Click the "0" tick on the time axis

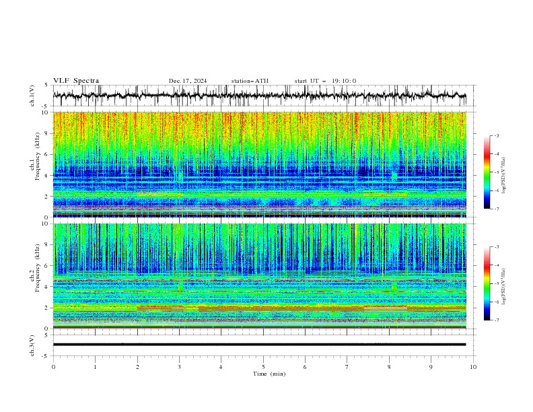[x=53, y=367]
